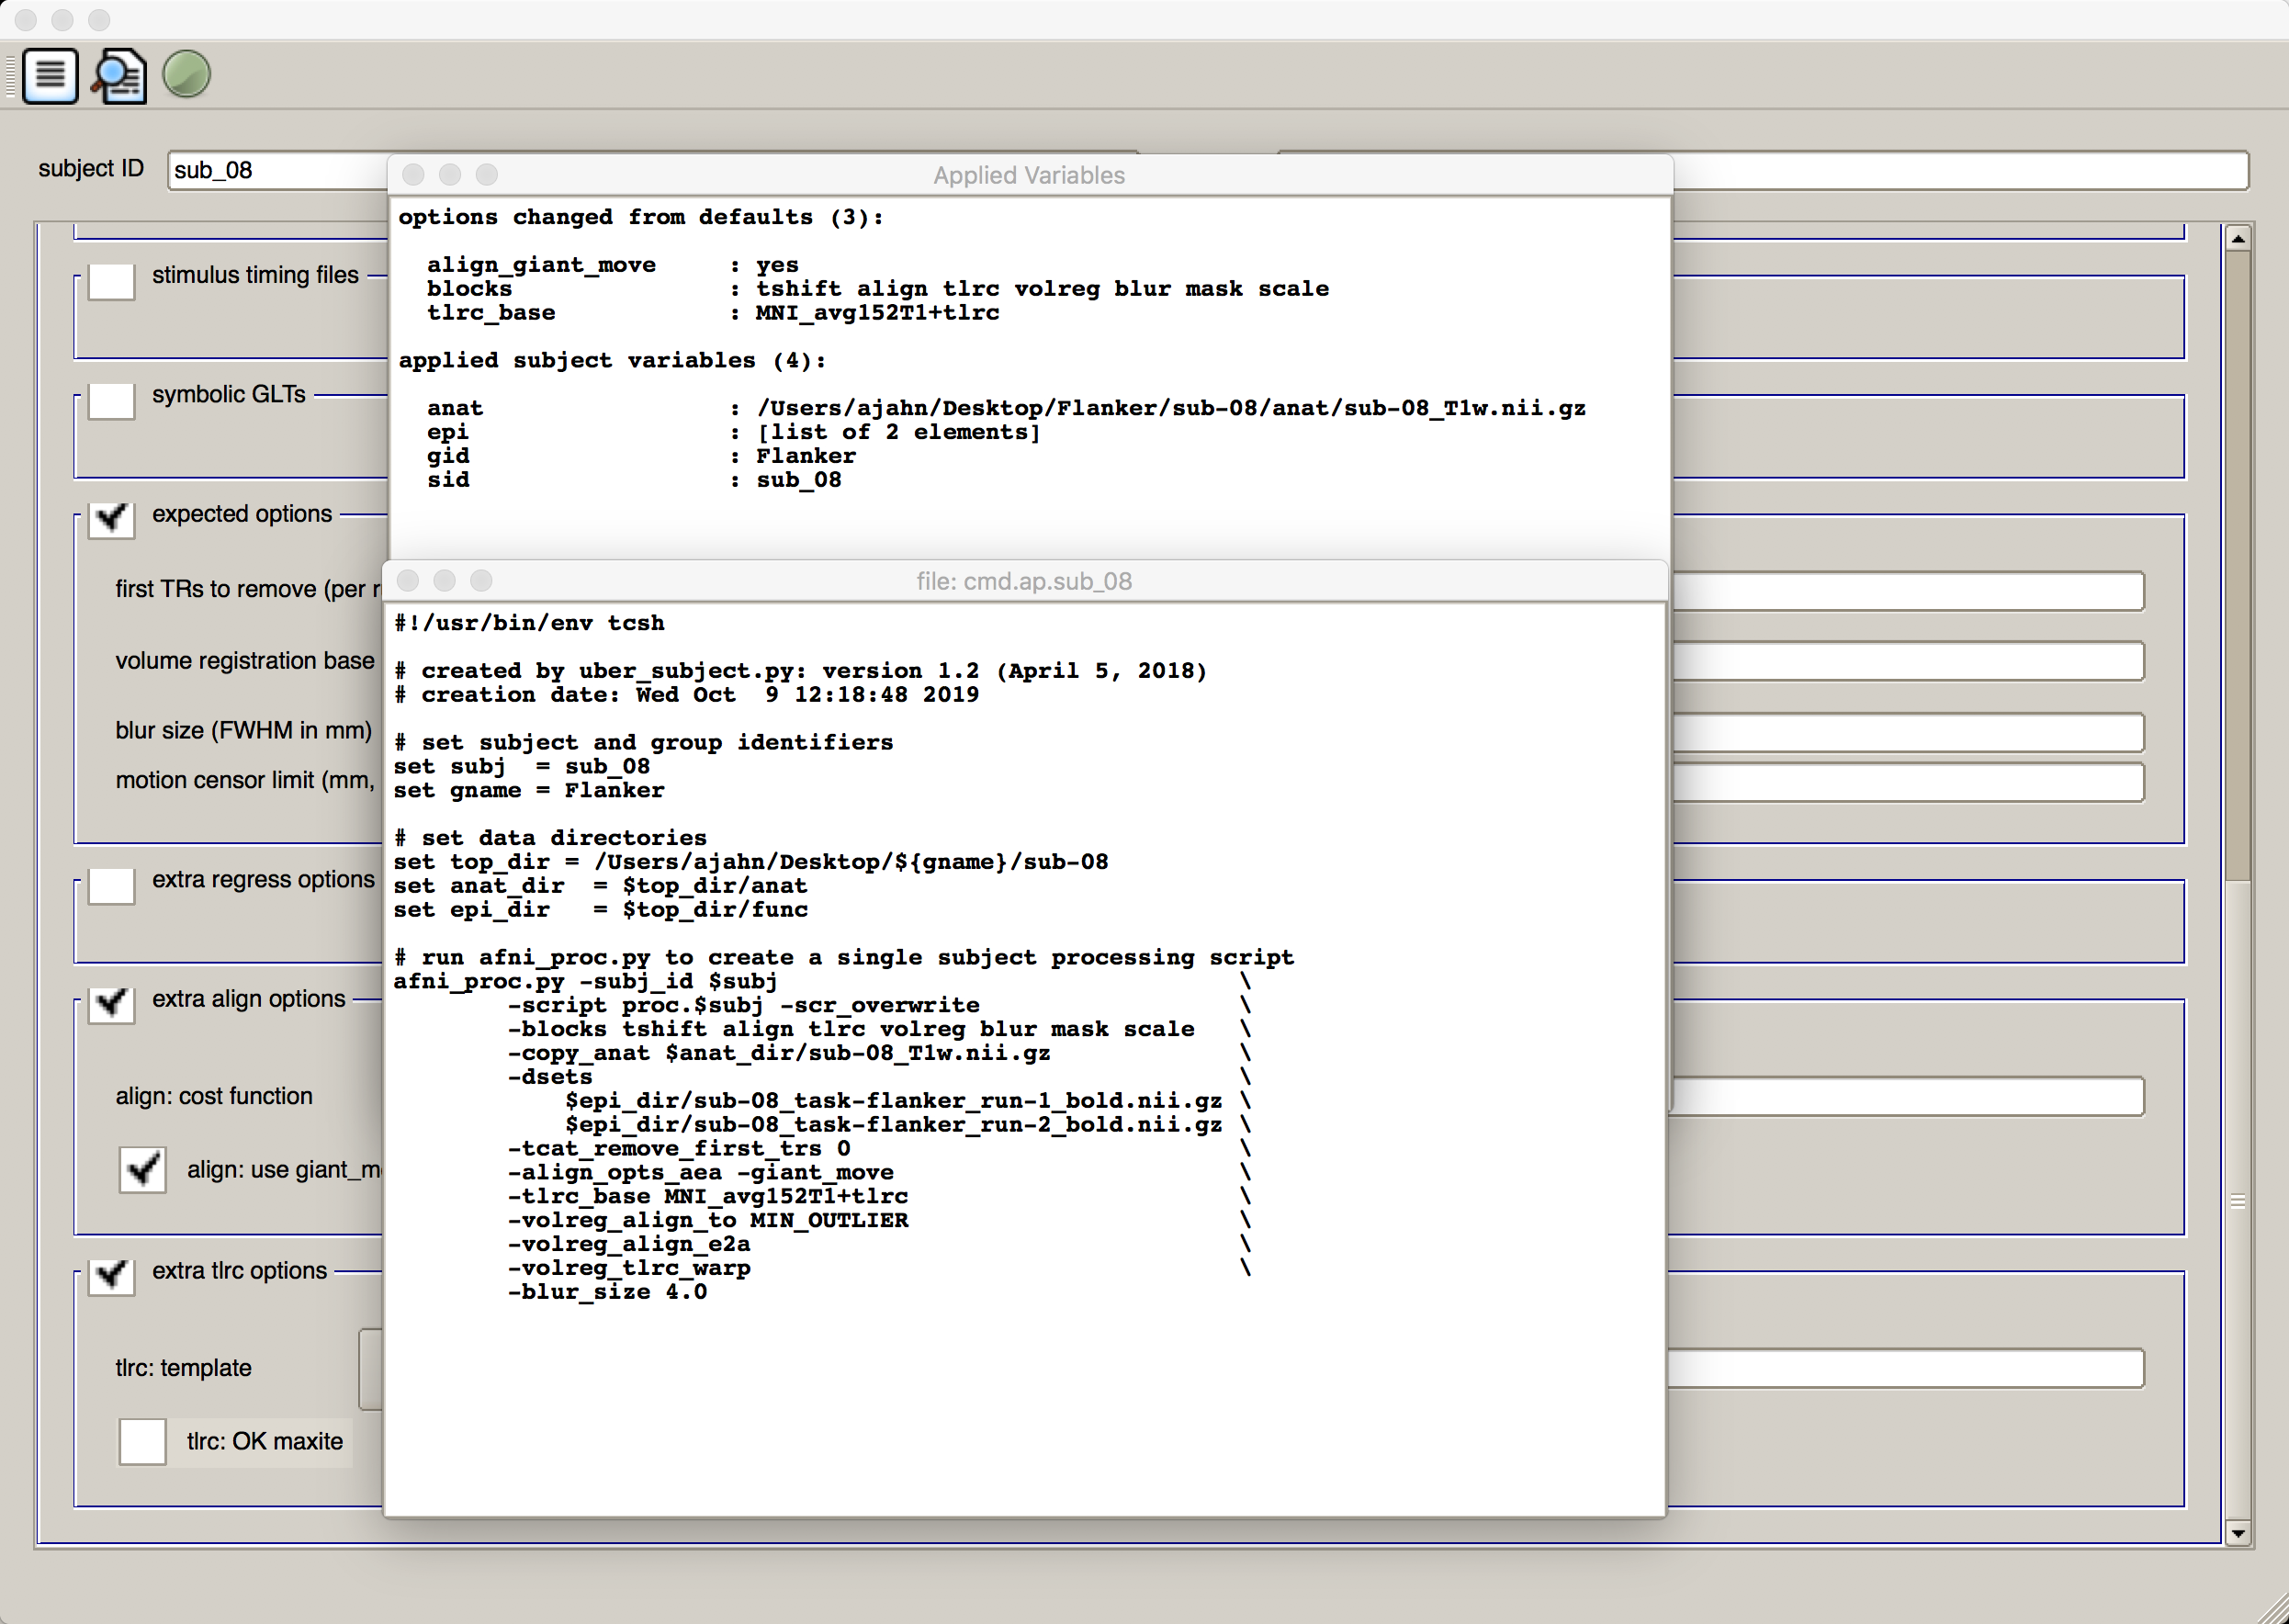Click the 'tlrc_base' line in Applied Variables

click(x=713, y=313)
